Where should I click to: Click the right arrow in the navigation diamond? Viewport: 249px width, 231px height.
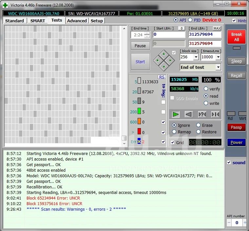(170, 60)
